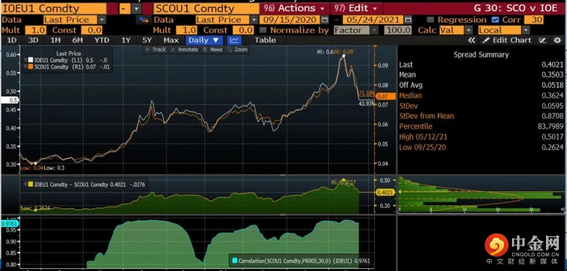The image size is (567, 271).
Task: Click right Const 0.0 field
Action: pos(243,30)
